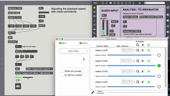170x96 pixels.
Task: Click the '1.5' message box in patch
Action: 22,57
